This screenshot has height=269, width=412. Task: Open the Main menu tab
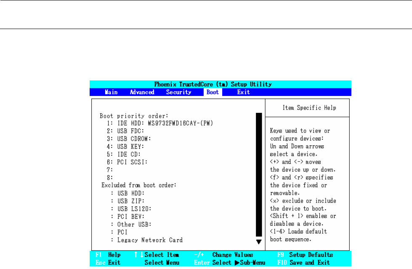coord(111,92)
